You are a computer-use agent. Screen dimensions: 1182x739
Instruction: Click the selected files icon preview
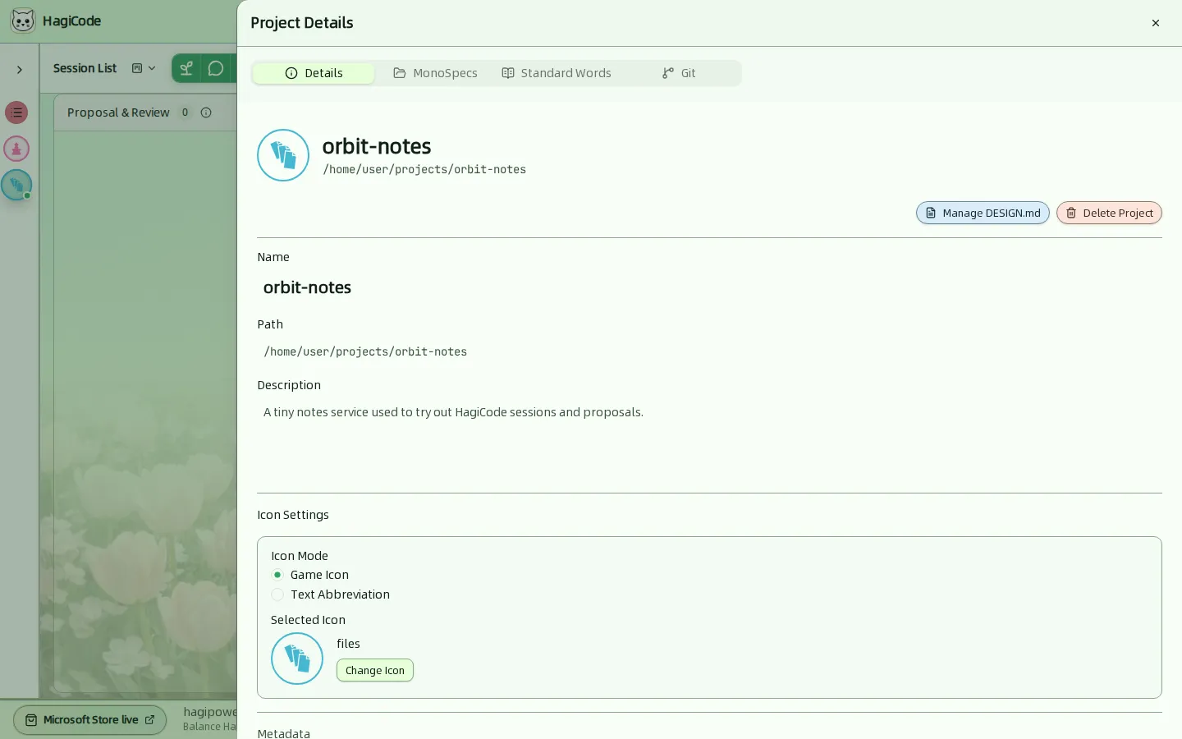(x=297, y=659)
